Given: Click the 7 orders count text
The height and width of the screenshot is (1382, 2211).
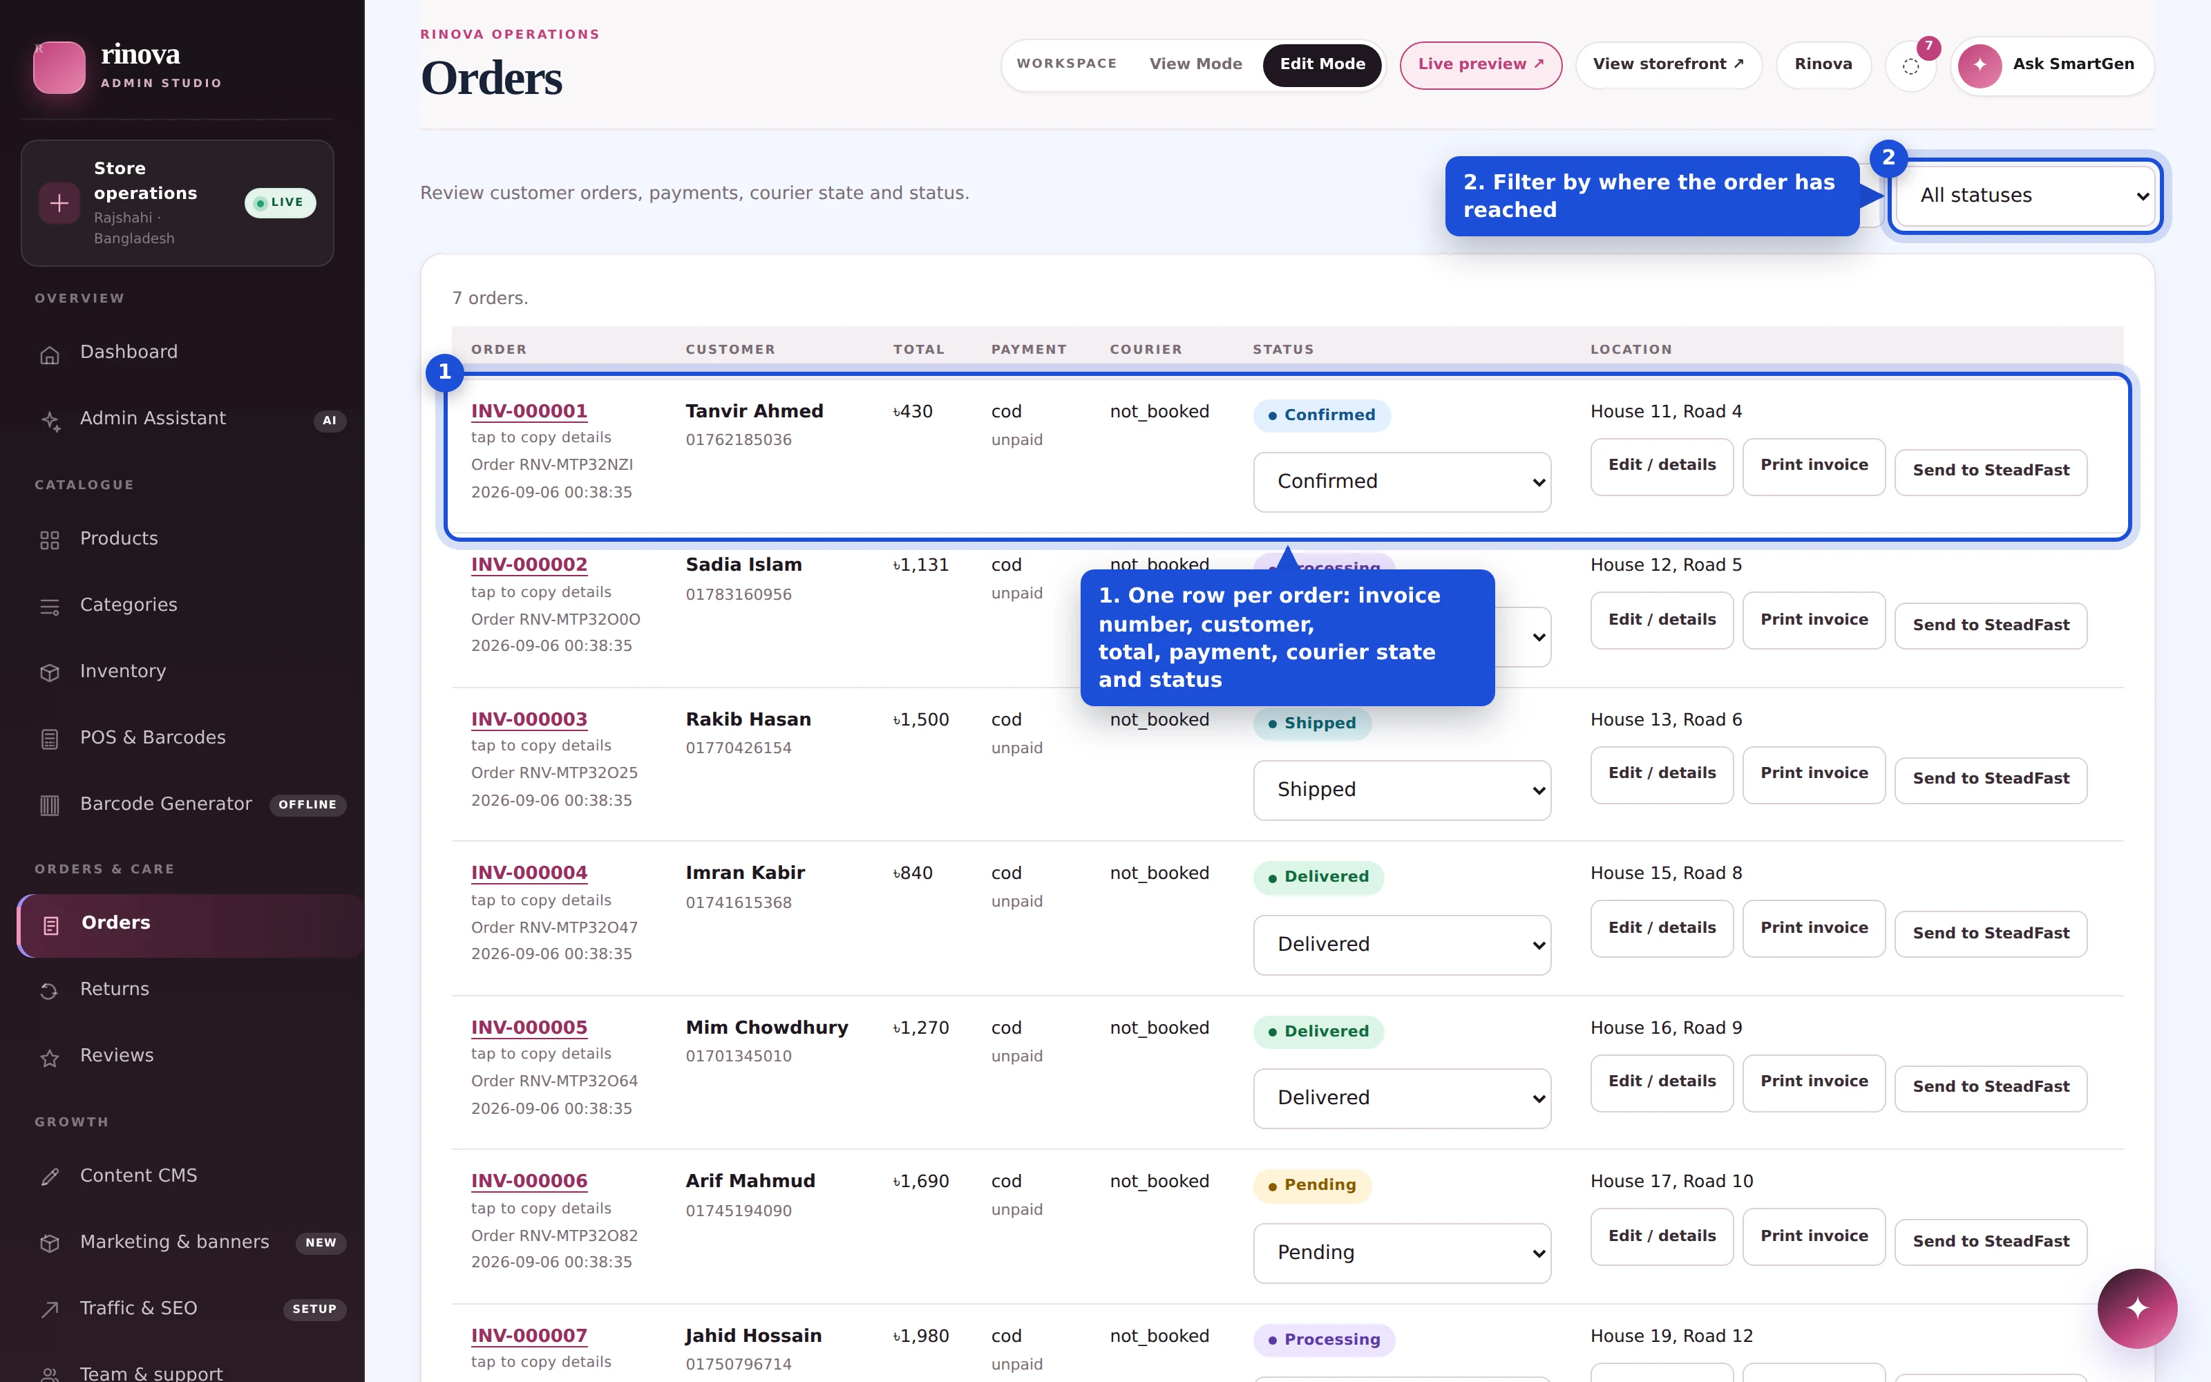Looking at the screenshot, I should click(490, 298).
